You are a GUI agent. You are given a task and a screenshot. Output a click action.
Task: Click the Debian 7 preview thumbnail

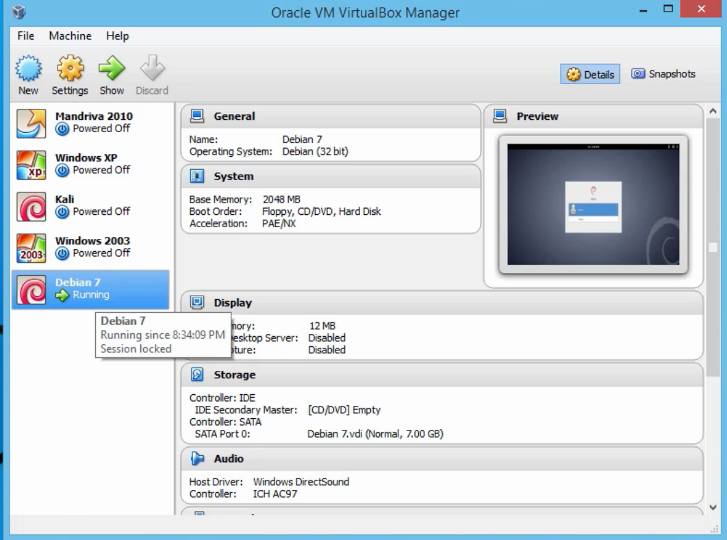[593, 205]
